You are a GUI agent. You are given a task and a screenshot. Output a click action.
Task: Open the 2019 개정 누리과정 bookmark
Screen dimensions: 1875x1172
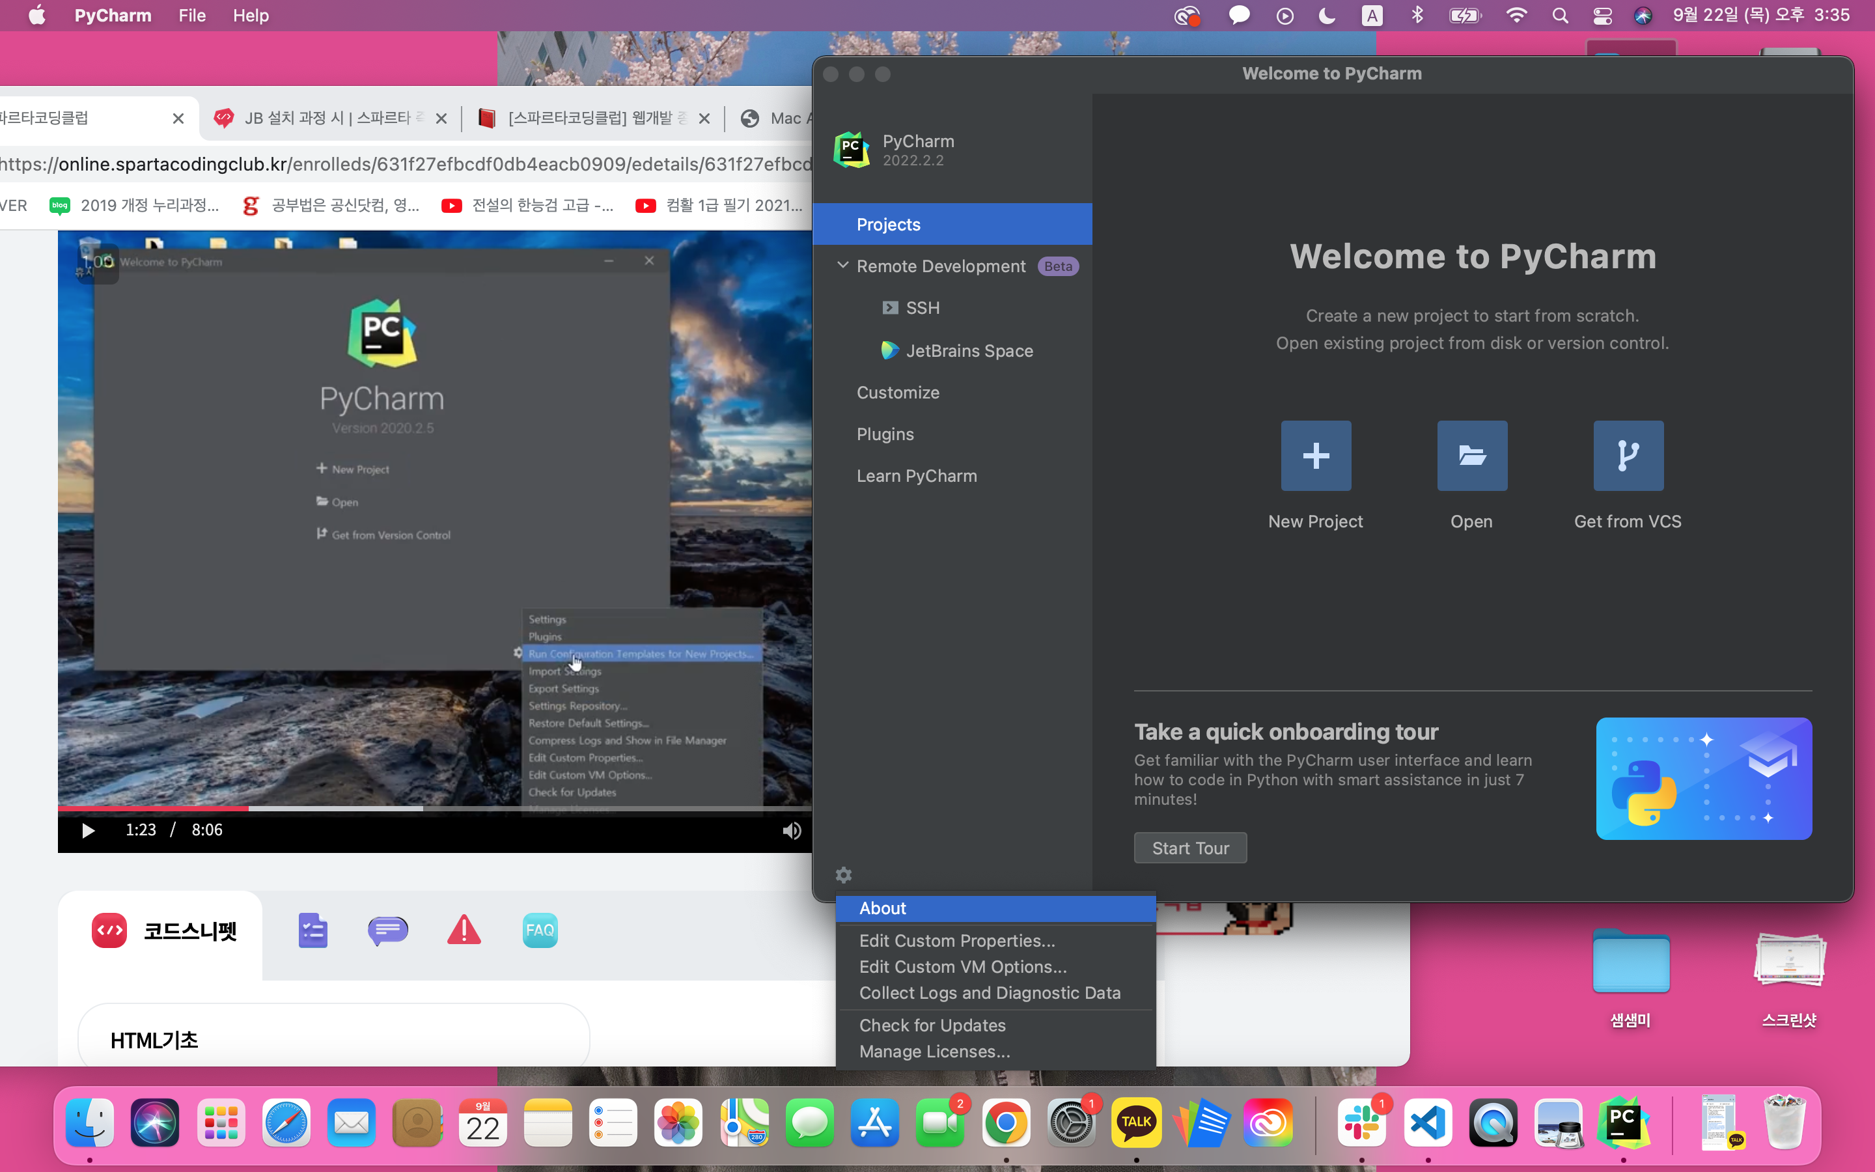135,205
